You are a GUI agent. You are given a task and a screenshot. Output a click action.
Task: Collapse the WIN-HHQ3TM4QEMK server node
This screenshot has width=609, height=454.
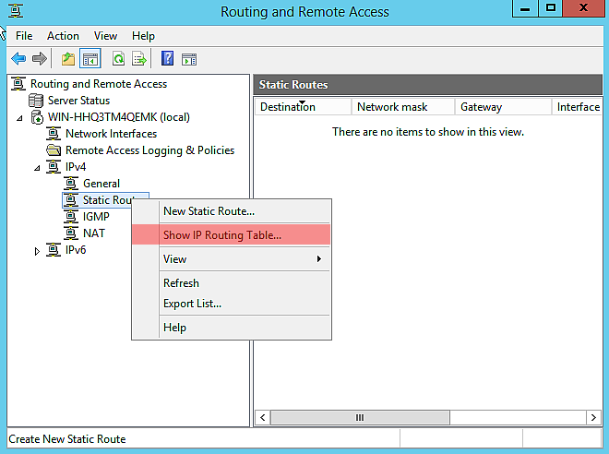pos(20,118)
